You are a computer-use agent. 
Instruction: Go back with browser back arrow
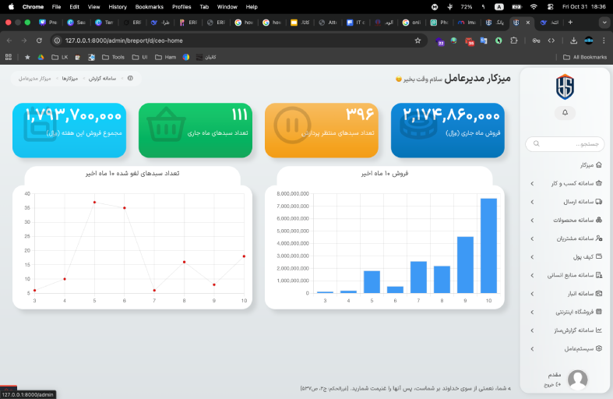point(9,41)
